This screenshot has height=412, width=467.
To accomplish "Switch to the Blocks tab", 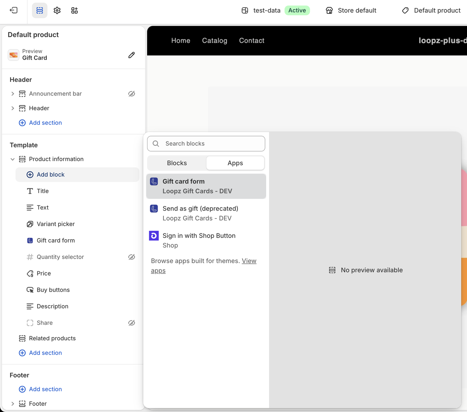I will (x=177, y=163).
